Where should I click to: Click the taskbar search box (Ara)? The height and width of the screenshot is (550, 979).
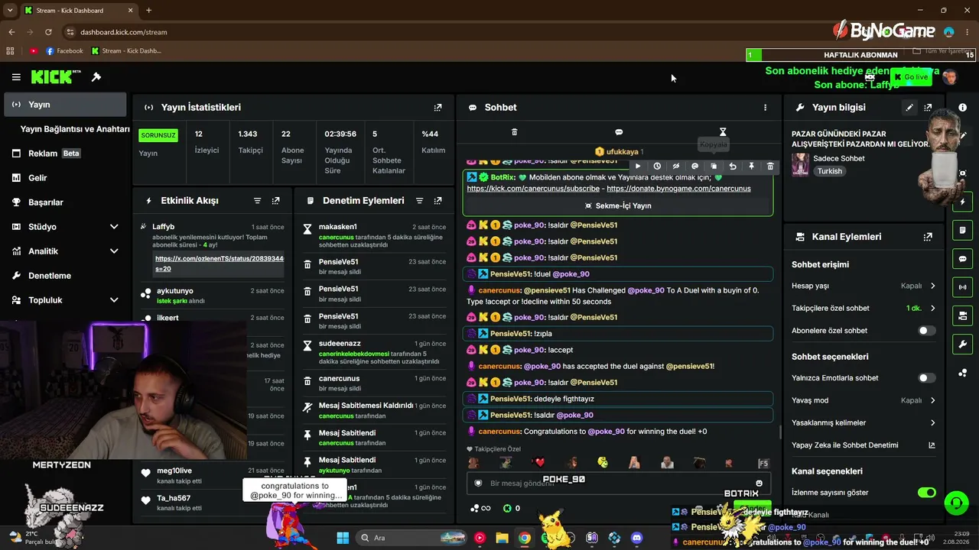click(411, 538)
